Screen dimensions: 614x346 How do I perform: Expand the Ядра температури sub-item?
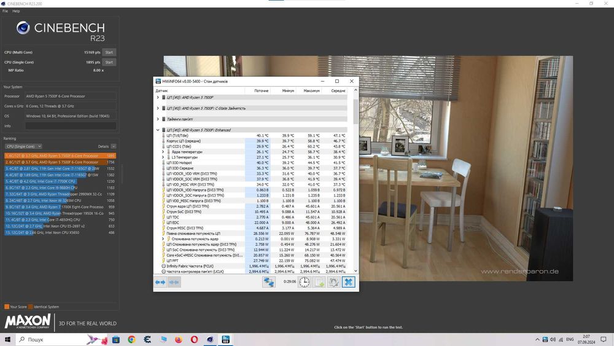(x=163, y=152)
